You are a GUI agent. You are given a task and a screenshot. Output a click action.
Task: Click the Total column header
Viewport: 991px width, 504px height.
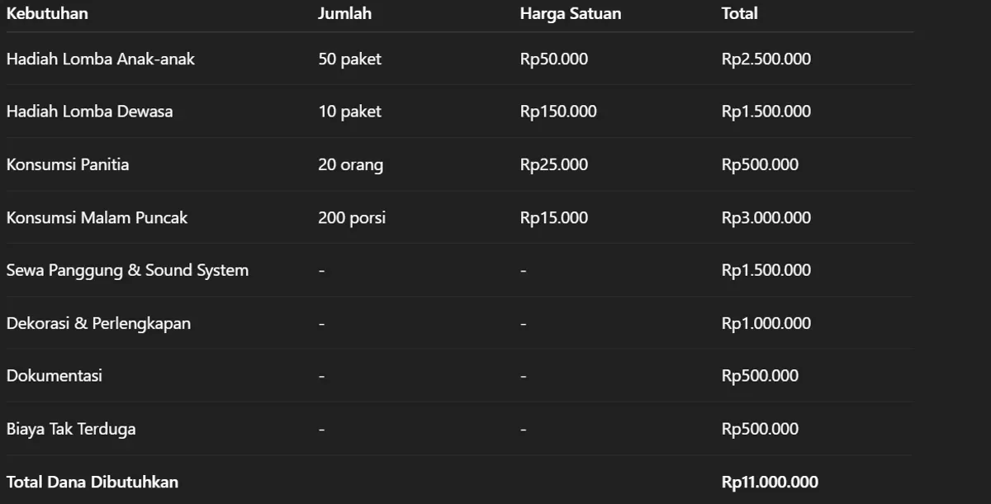pyautogui.click(x=739, y=13)
